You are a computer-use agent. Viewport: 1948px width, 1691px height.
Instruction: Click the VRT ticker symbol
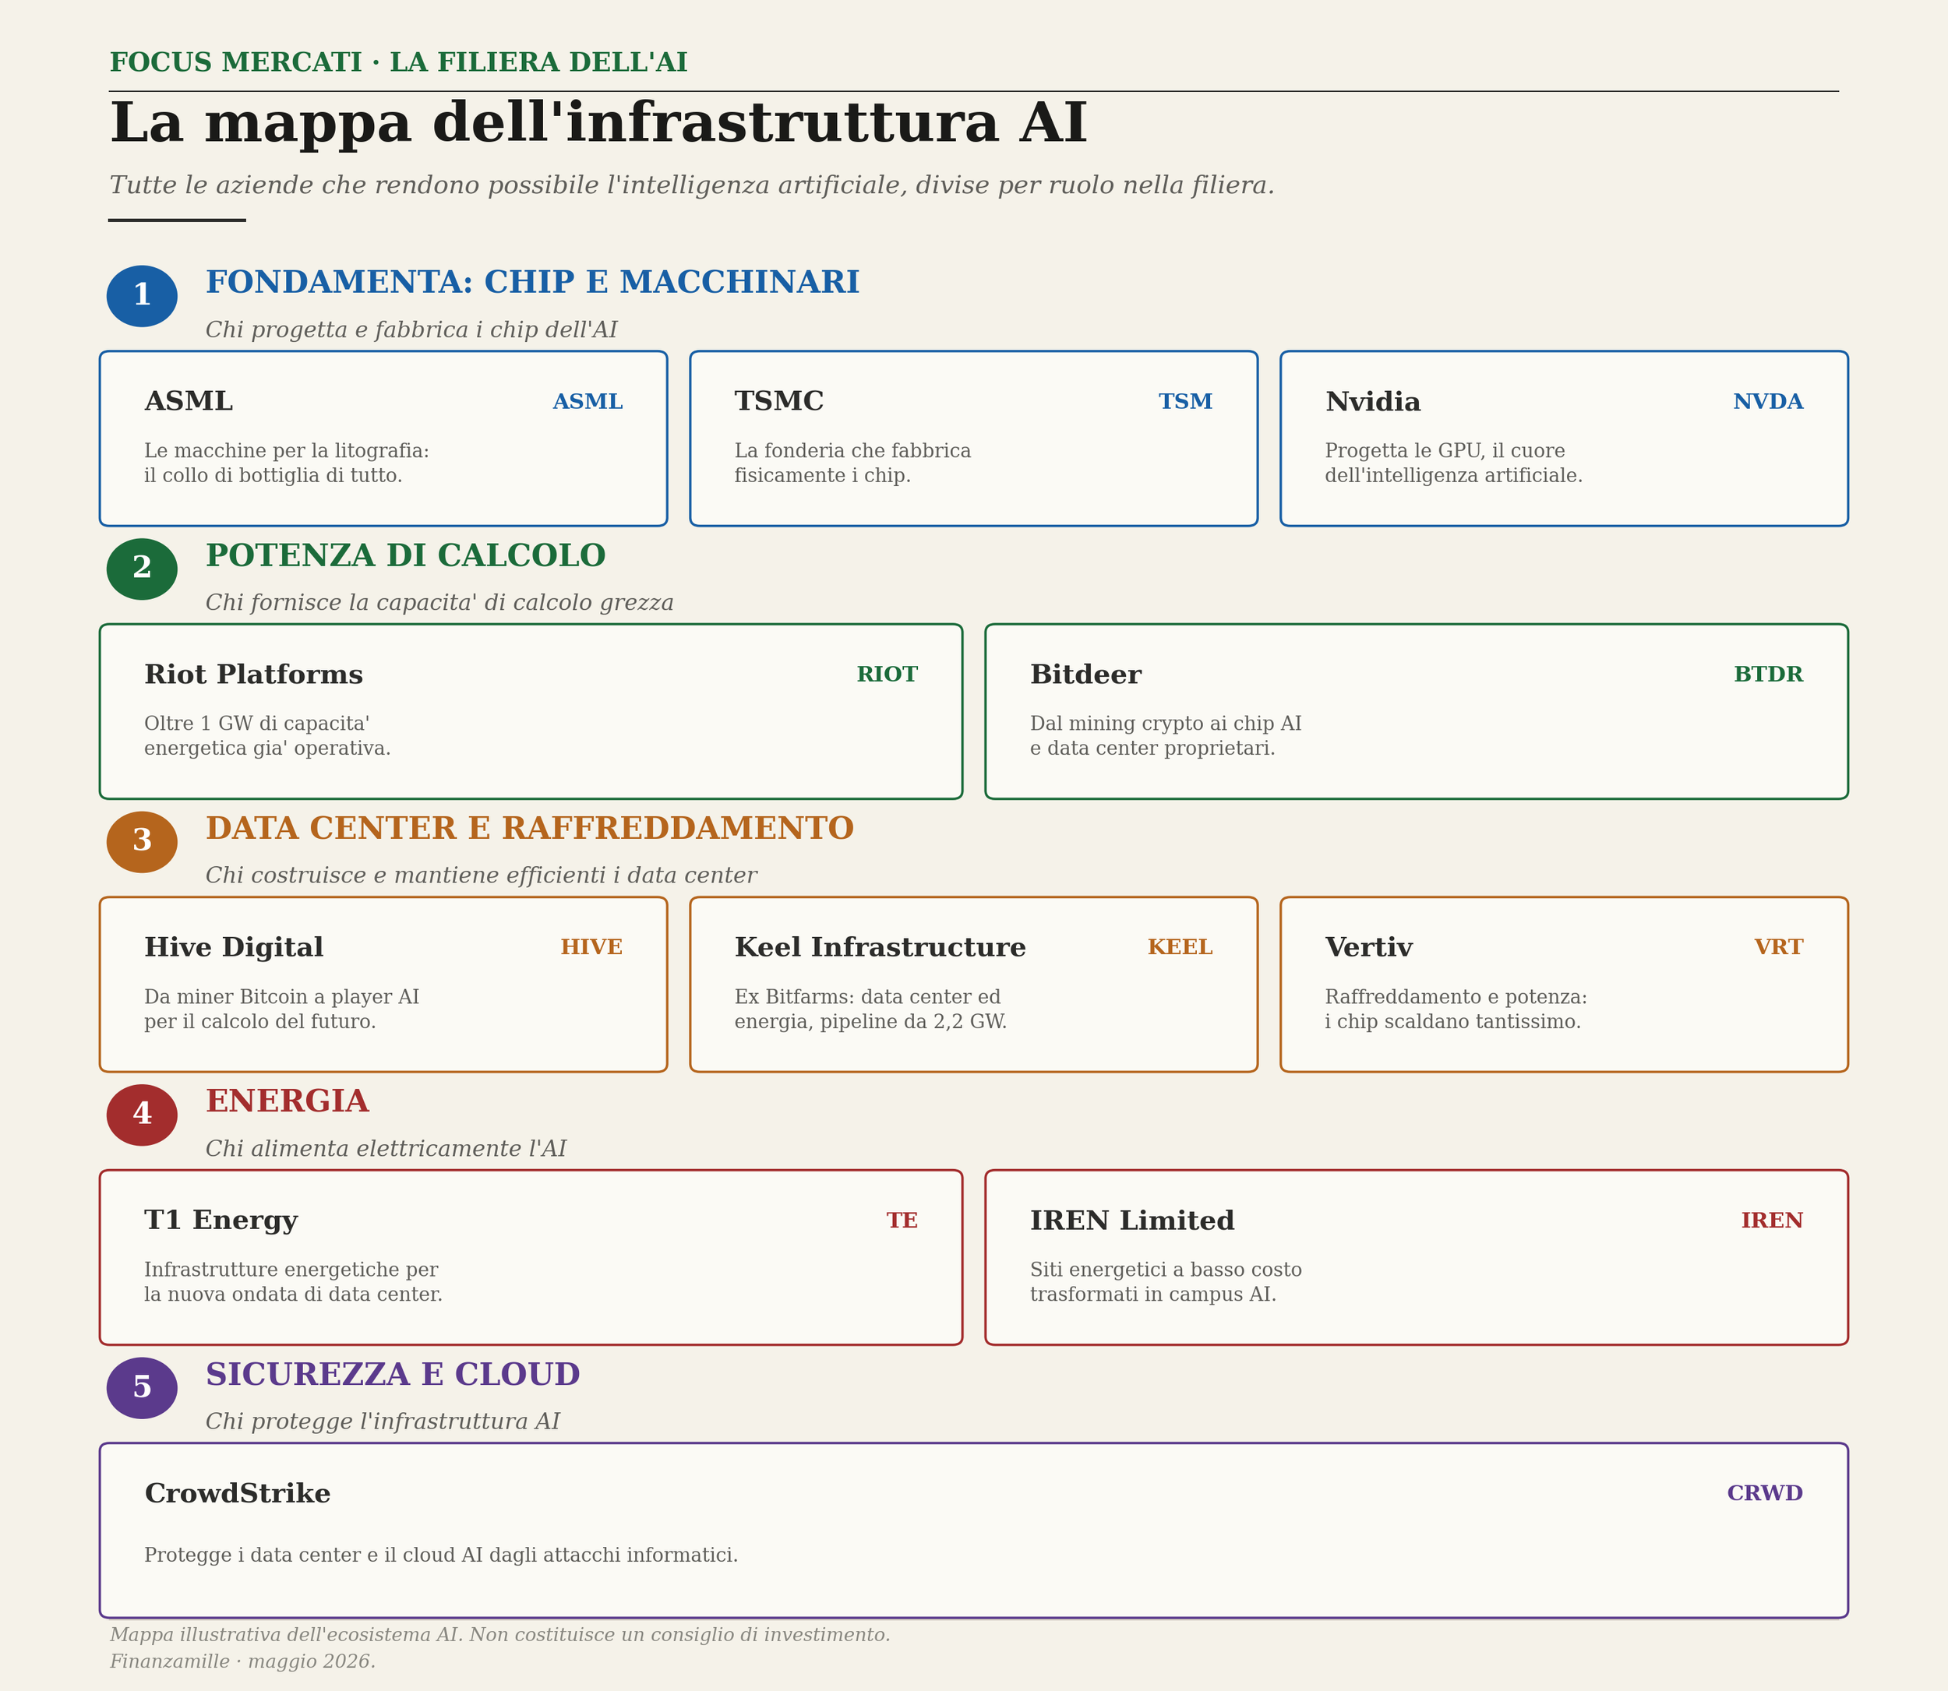[x=1778, y=947]
